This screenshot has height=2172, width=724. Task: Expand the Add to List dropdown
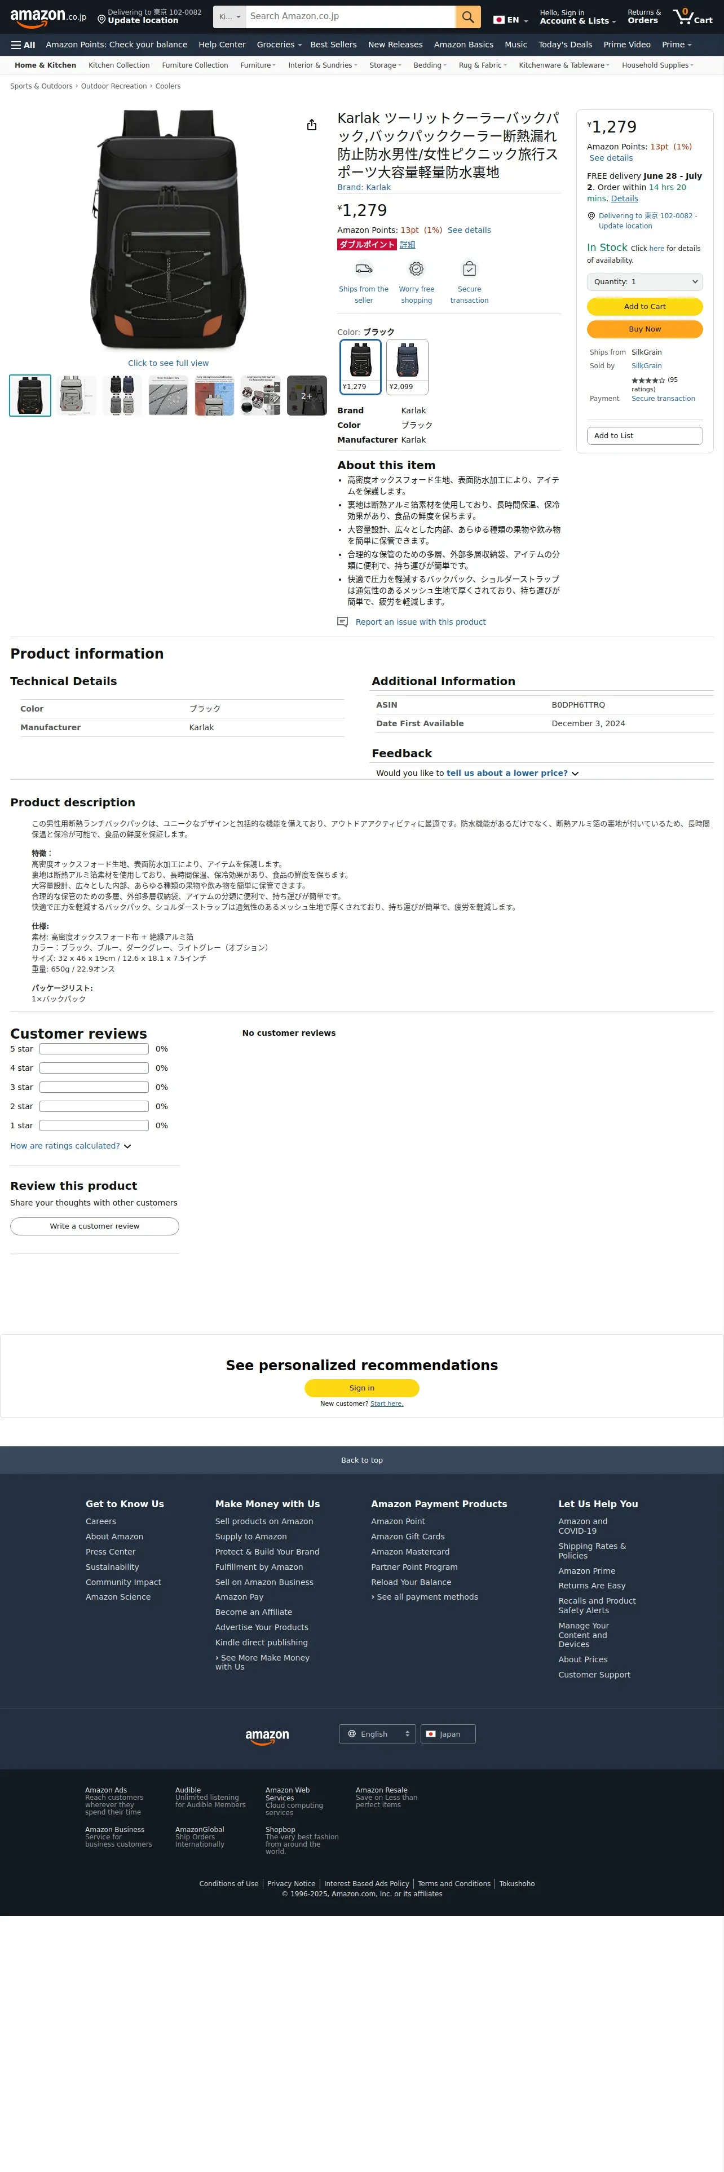click(644, 436)
